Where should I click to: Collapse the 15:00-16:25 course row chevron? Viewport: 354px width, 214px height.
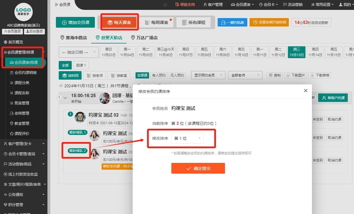(65, 98)
